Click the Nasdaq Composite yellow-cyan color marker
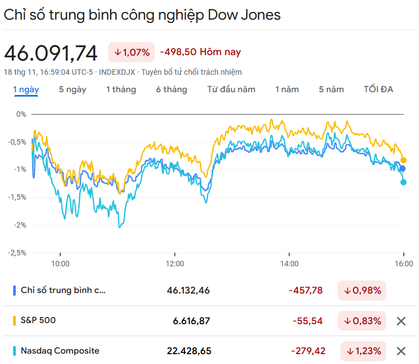The image size is (419, 364). click(x=14, y=351)
